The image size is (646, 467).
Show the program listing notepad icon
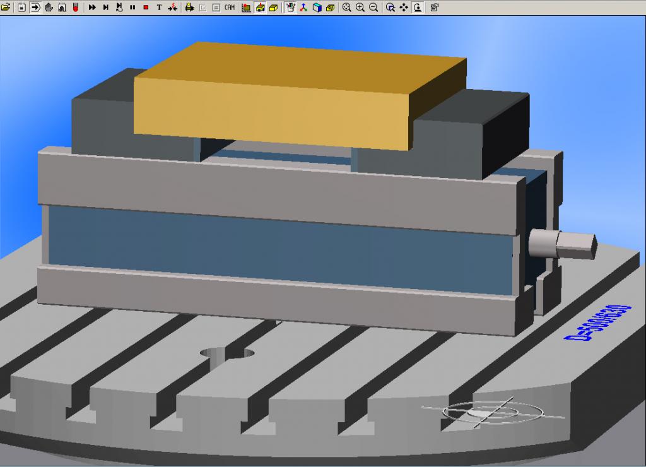click(x=22, y=8)
